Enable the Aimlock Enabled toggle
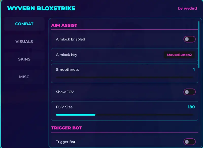Viewport: 203px width, 148px height. 189,39
